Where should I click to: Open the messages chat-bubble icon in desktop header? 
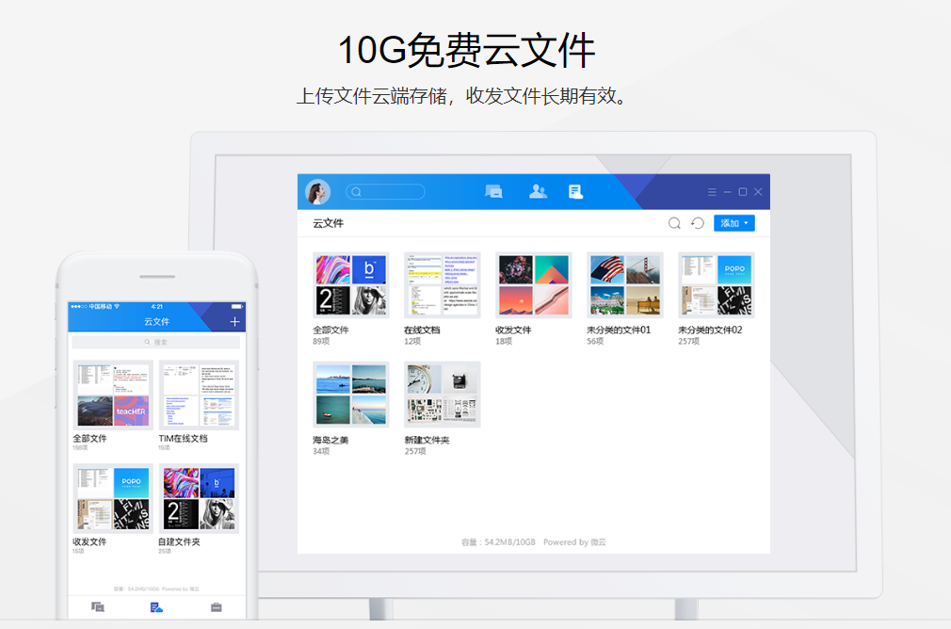[x=493, y=192]
